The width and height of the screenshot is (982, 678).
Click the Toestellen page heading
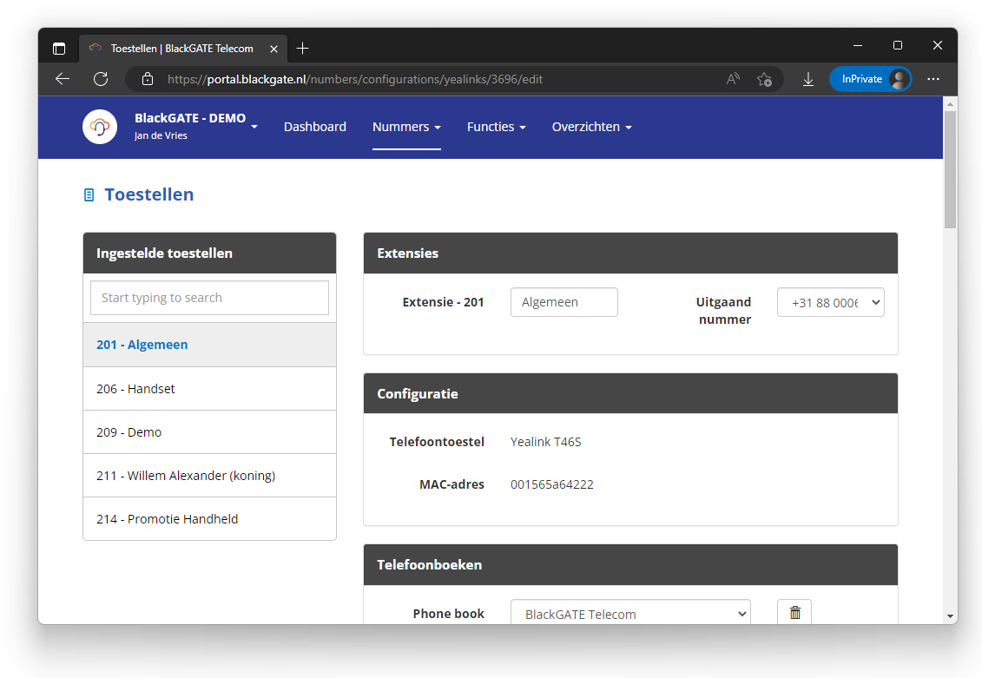pyautogui.click(x=149, y=194)
